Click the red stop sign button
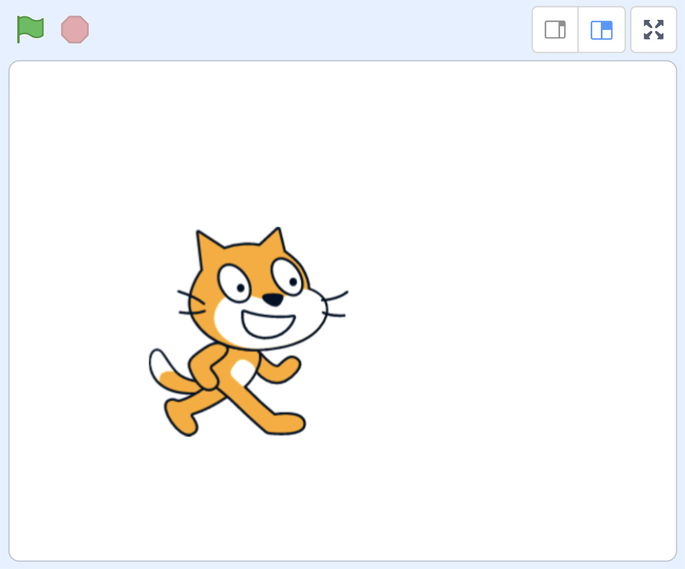 [x=75, y=29]
